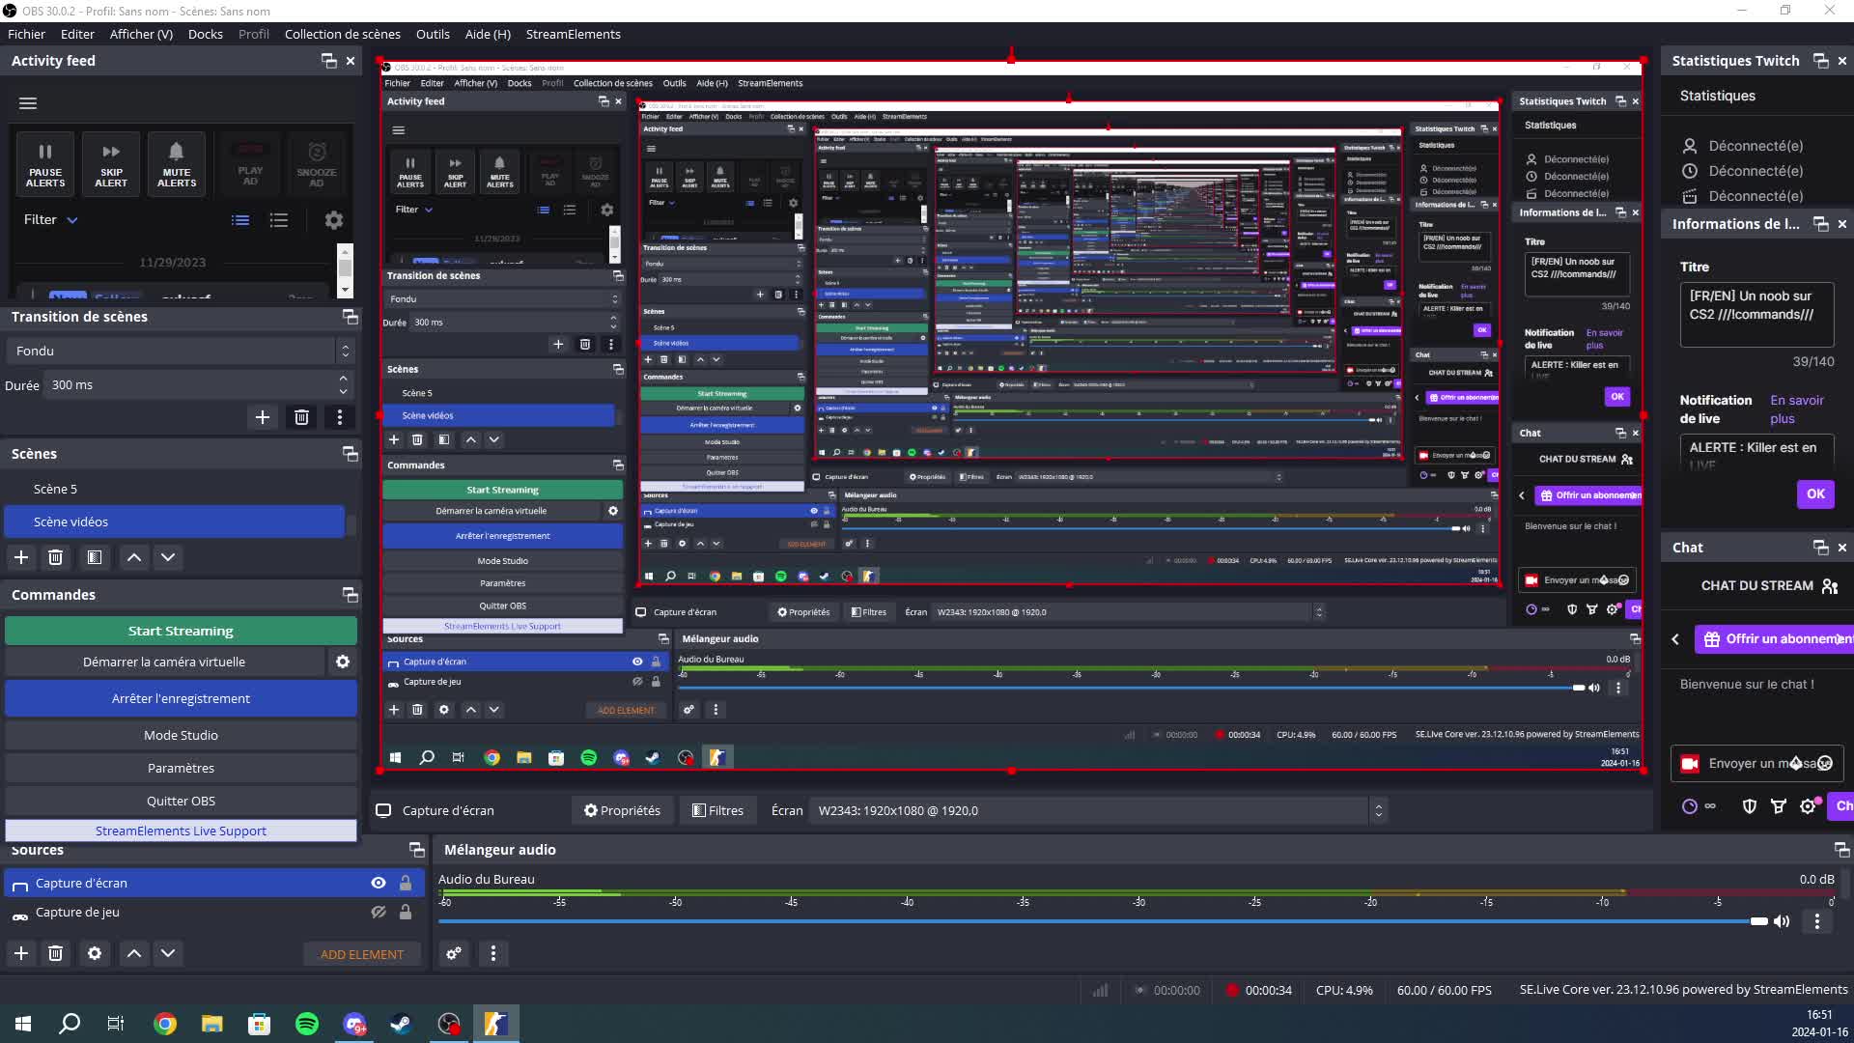Remove selected scene with trash icon
The image size is (1854, 1043).
pyautogui.click(x=56, y=557)
